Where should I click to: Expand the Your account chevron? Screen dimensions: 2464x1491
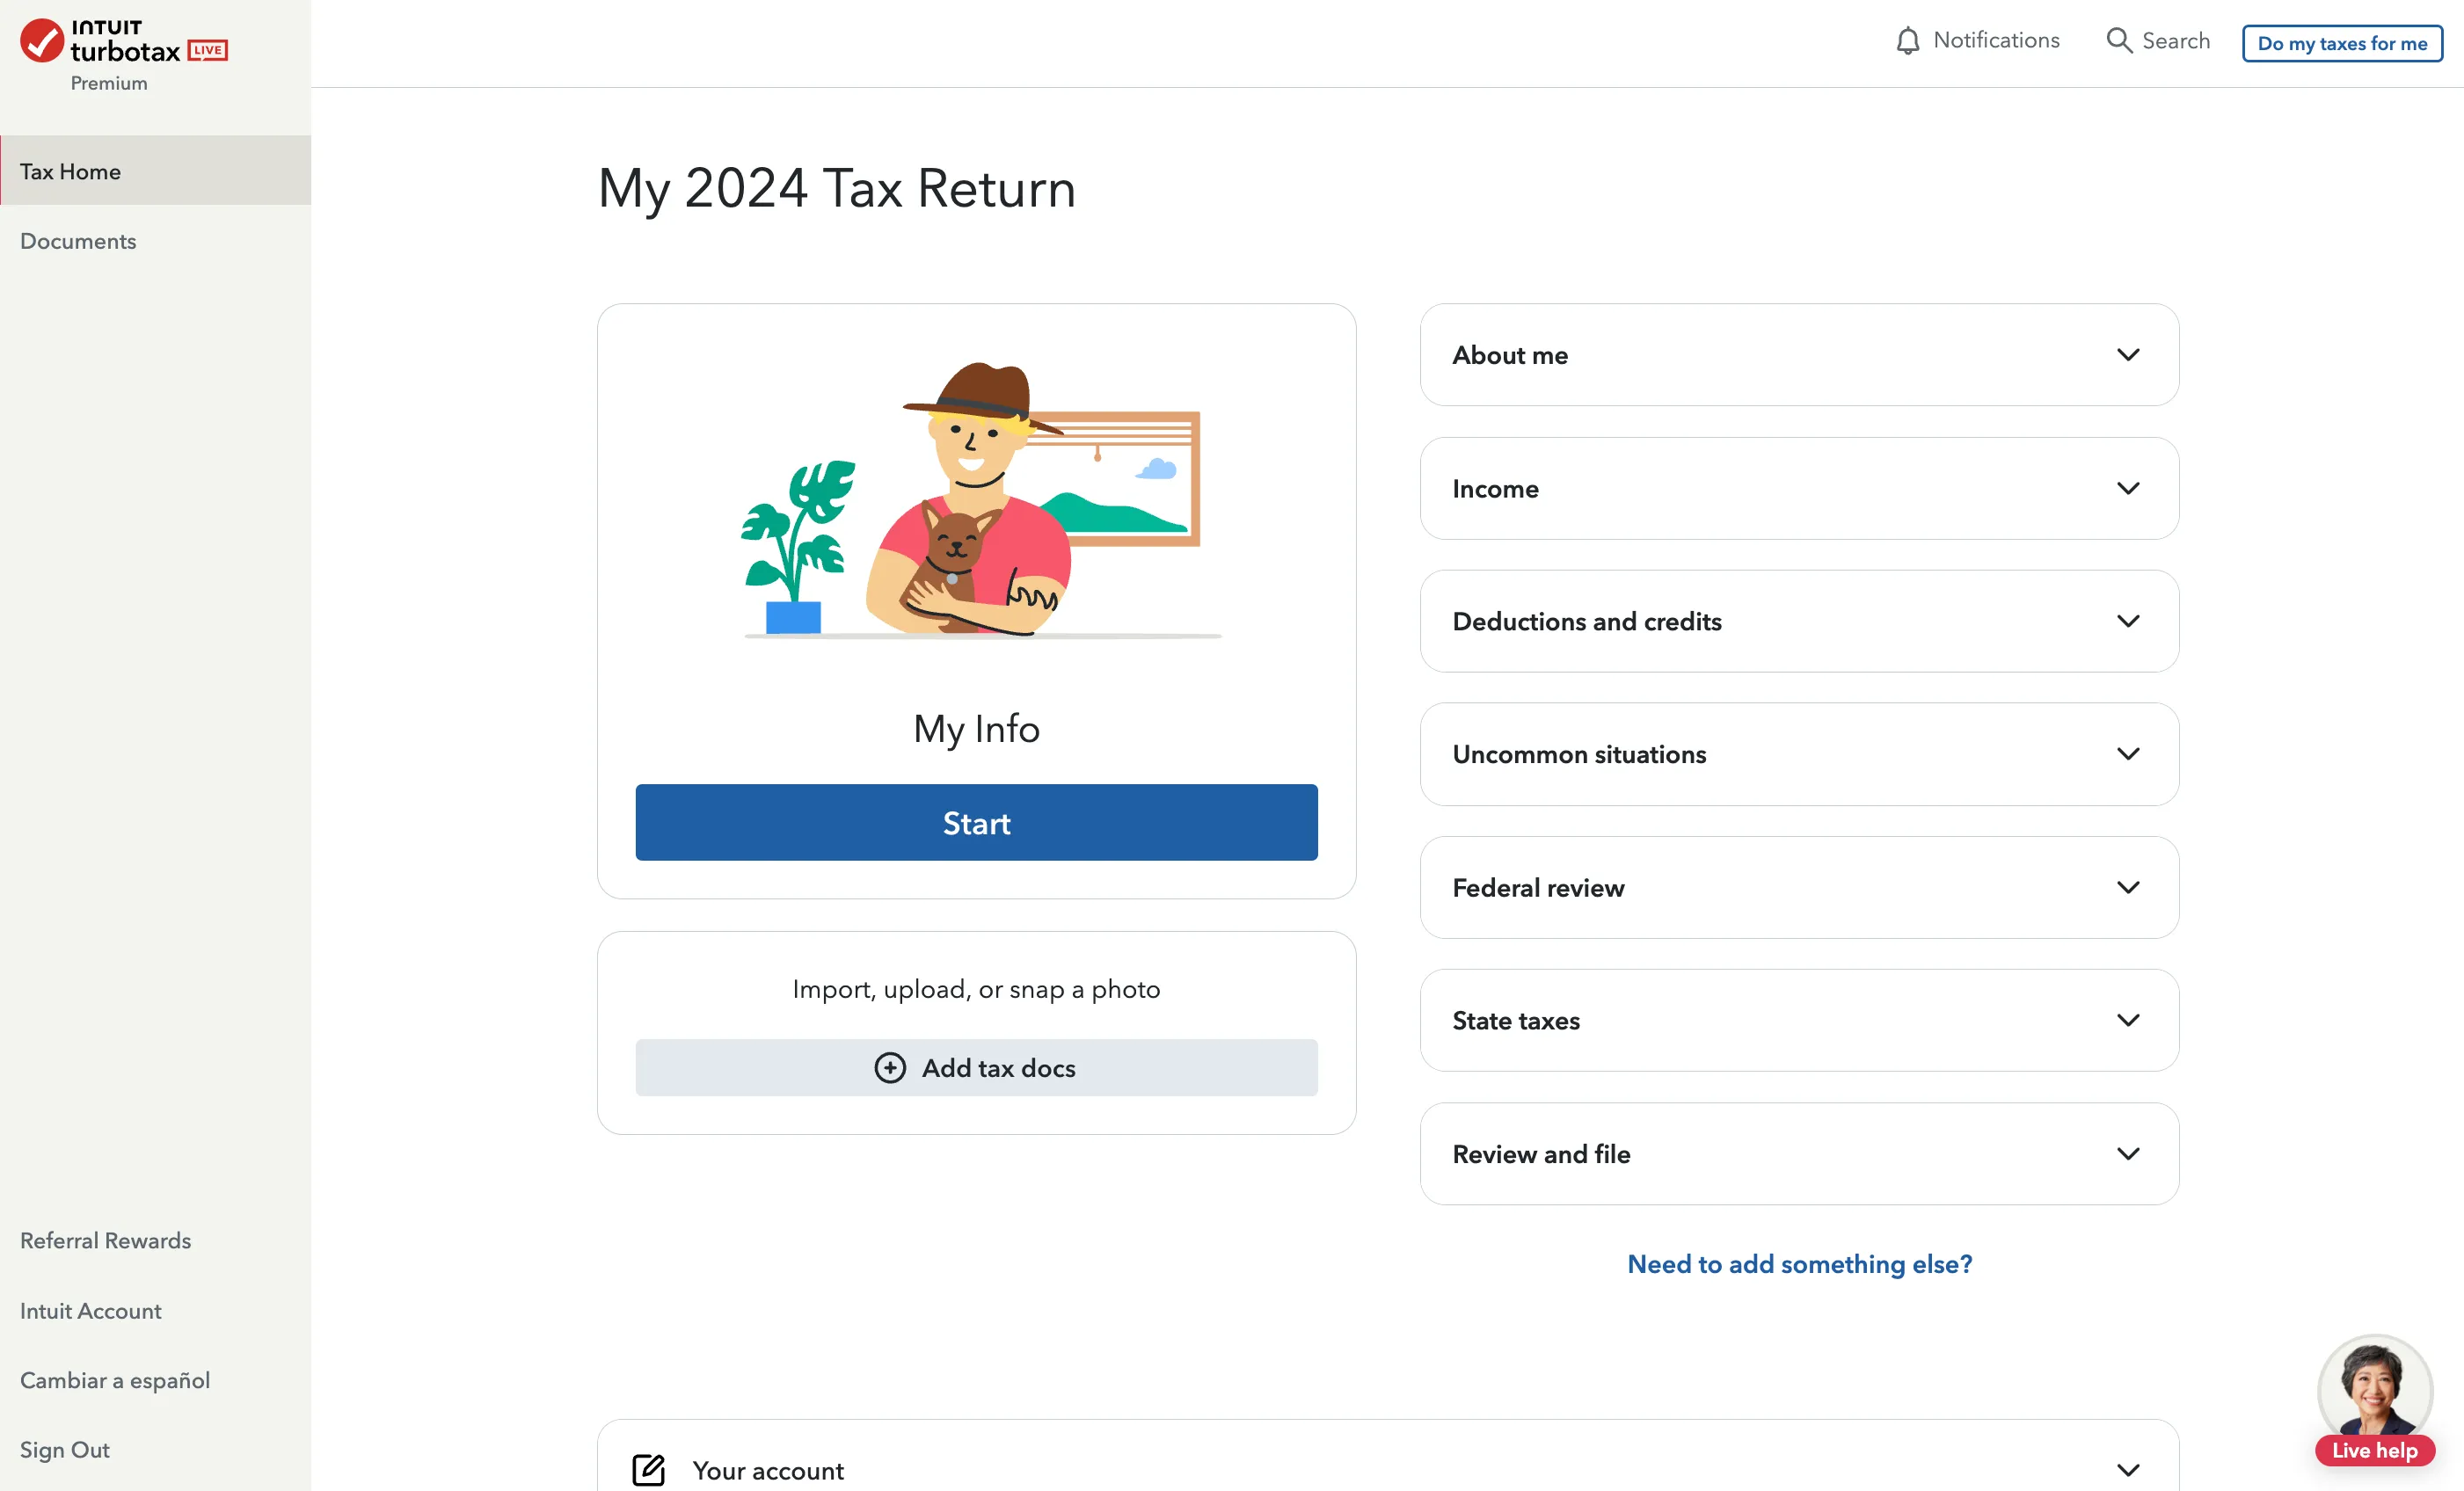tap(2127, 1469)
